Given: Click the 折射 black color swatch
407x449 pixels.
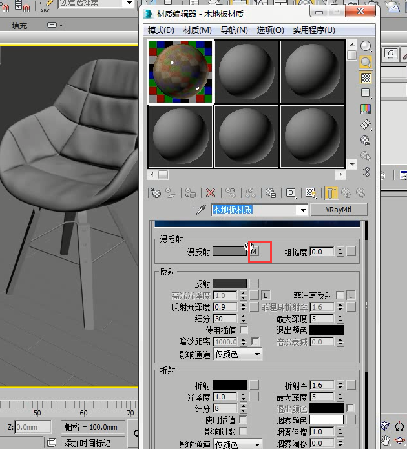Looking at the screenshot, I should click(x=229, y=385).
